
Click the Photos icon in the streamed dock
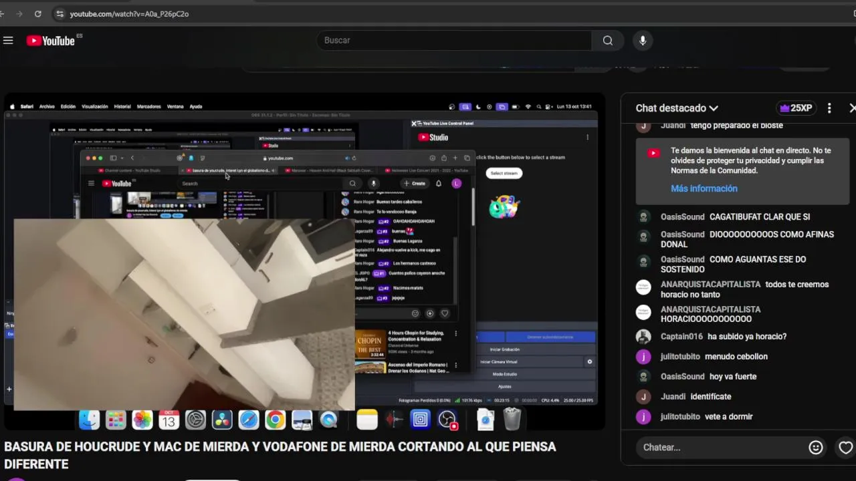tap(142, 420)
